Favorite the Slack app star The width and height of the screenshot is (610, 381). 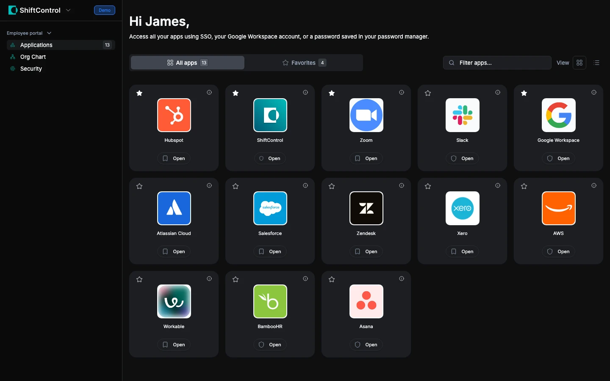(x=428, y=93)
